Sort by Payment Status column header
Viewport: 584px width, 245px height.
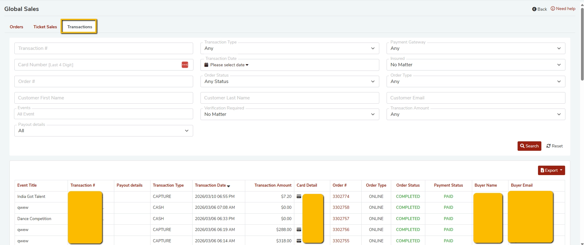click(x=448, y=185)
